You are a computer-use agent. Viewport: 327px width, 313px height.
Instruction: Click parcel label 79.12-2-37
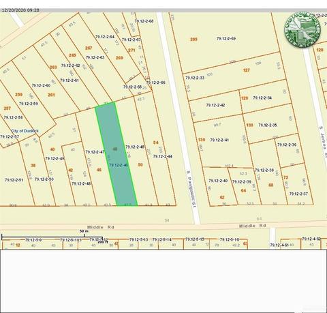click(x=298, y=194)
